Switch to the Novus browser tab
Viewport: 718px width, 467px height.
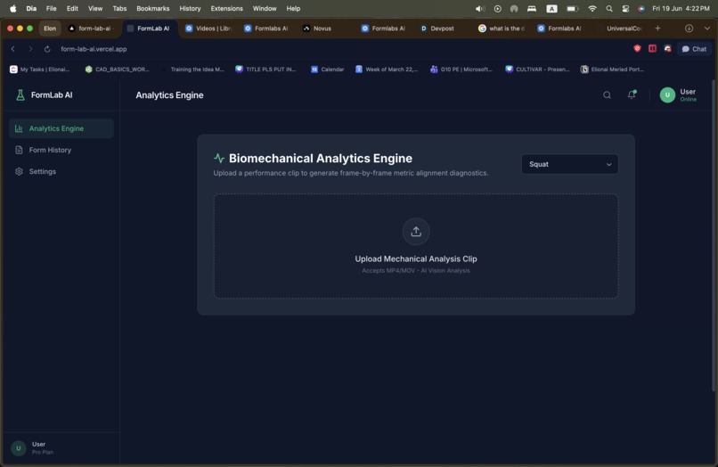(322, 29)
